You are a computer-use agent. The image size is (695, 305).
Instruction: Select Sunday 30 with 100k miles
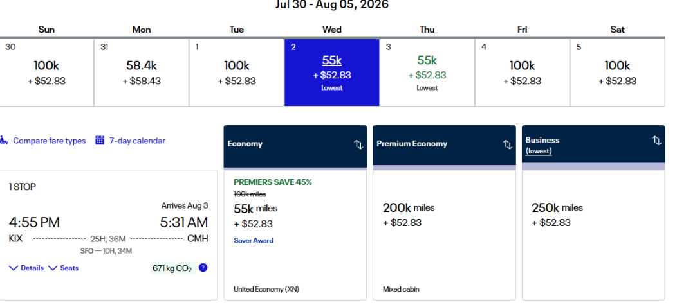46,72
